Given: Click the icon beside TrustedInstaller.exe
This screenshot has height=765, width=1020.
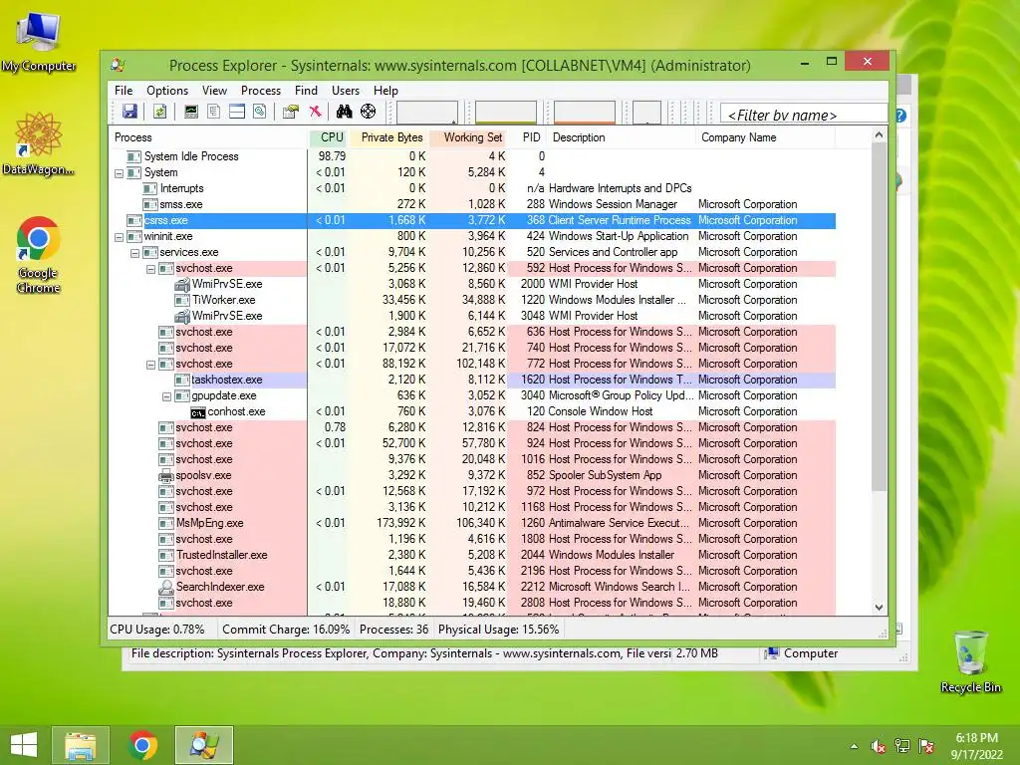Looking at the screenshot, I should click(x=166, y=555).
